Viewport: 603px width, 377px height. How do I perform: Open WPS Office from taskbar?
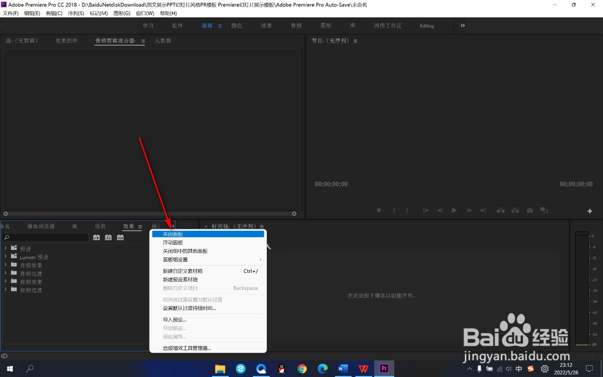363,369
